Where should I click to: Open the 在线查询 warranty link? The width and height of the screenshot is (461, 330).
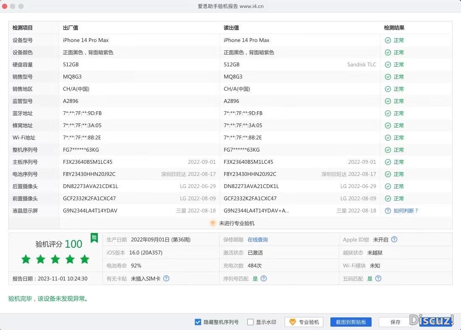257,240
